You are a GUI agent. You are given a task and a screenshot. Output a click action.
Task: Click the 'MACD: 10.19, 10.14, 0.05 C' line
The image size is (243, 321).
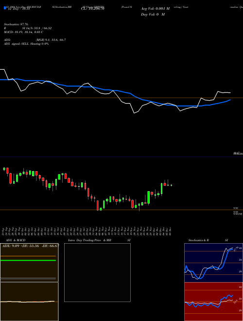(x=23, y=32)
